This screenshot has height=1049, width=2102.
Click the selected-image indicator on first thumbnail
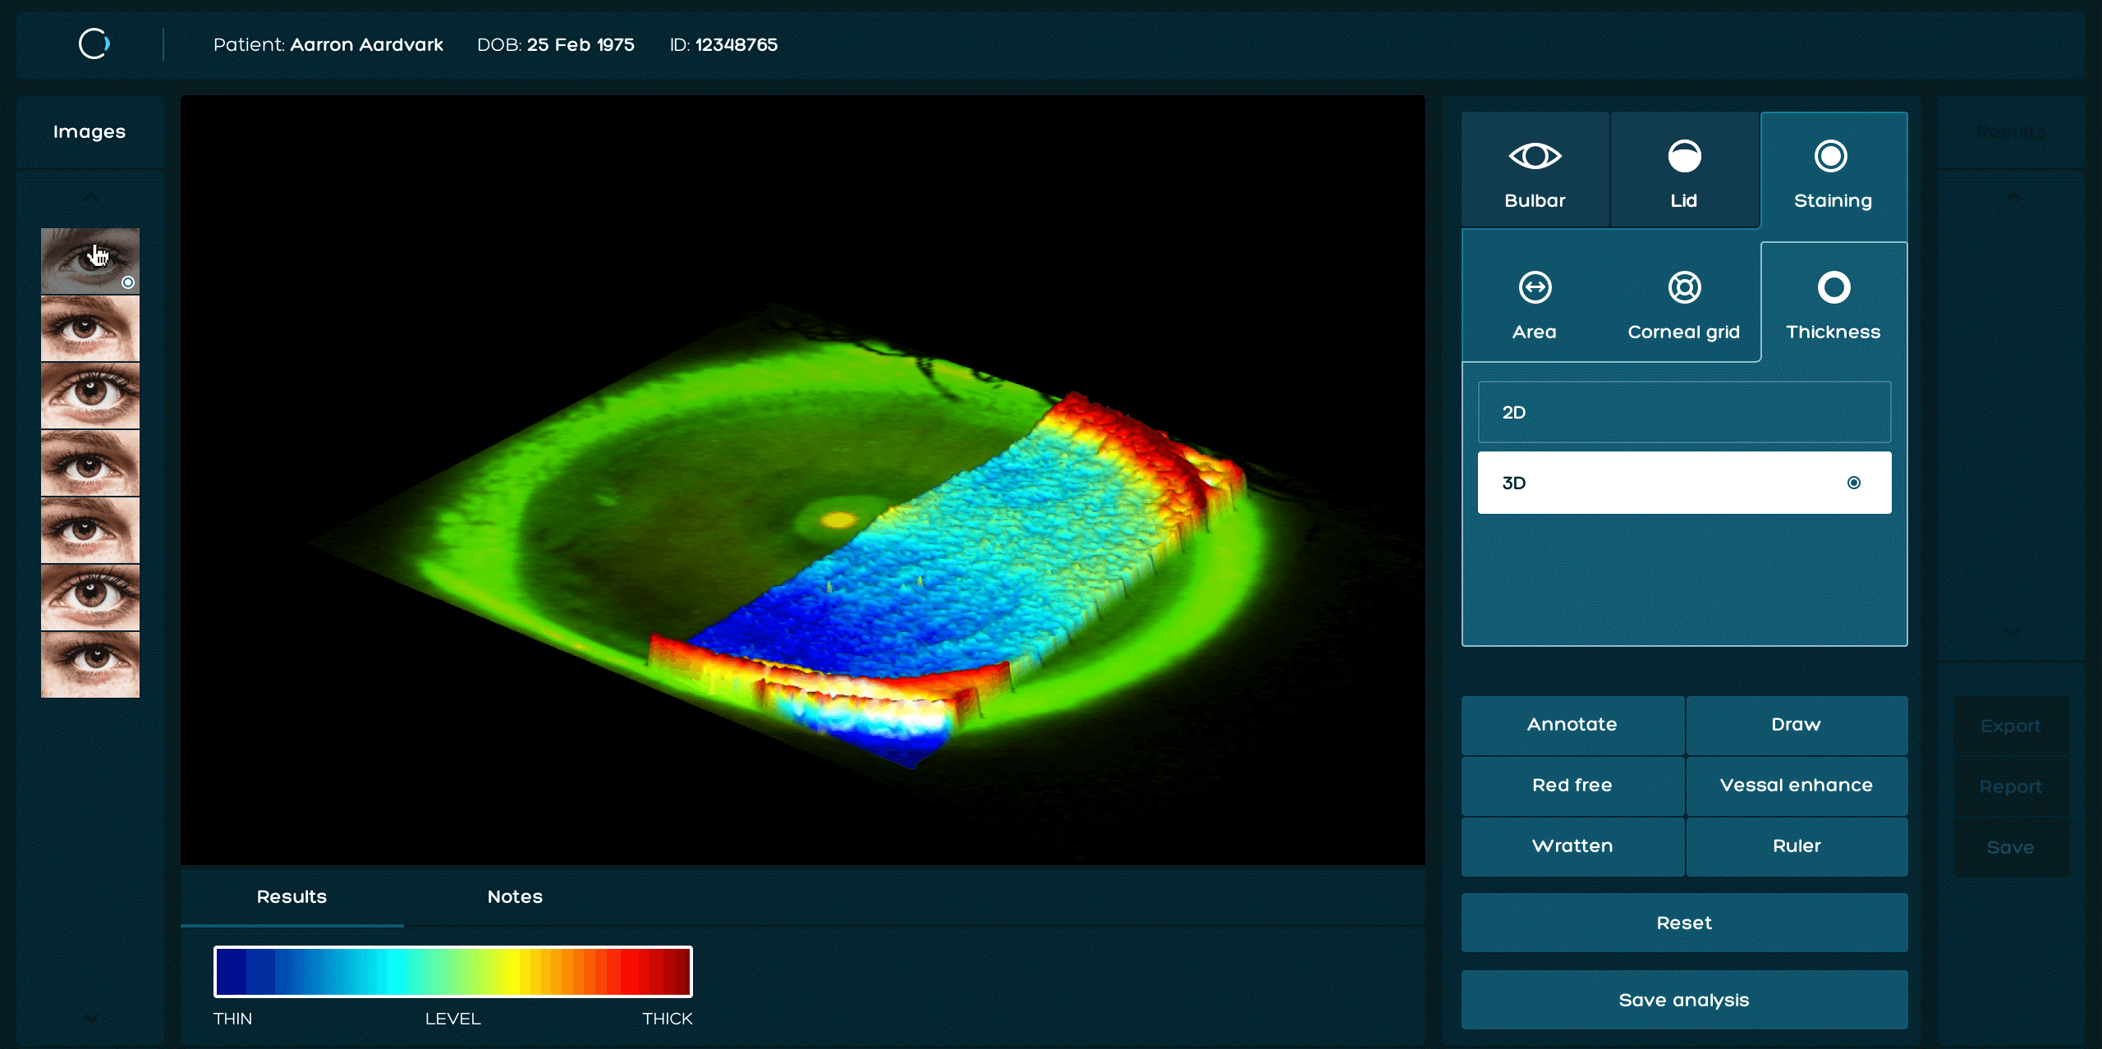tap(128, 282)
